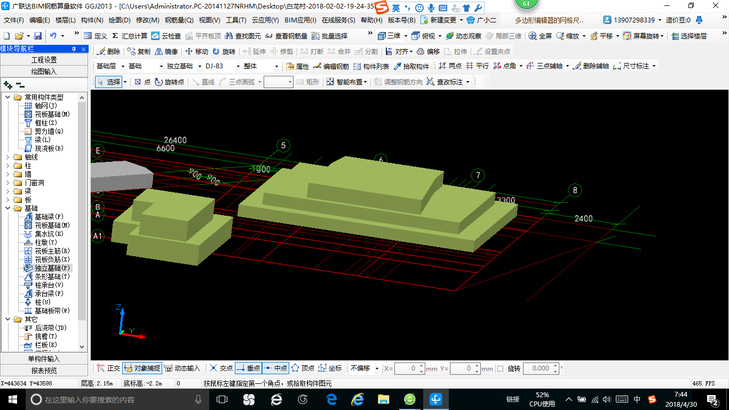Open 工具(T) menu

[x=236, y=20]
